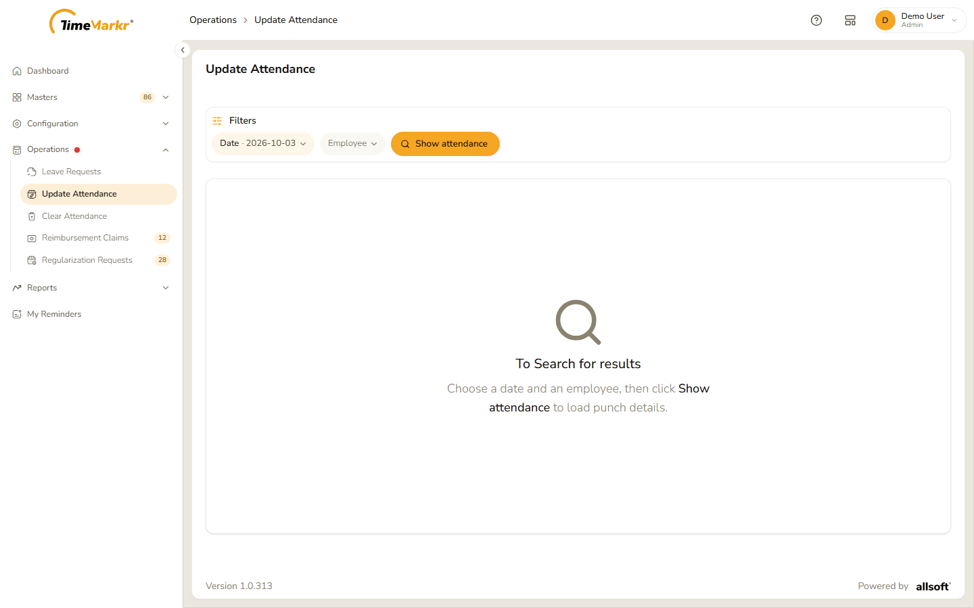This screenshot has height=608, width=974.
Task: Click the Reports chart icon
Action: point(17,288)
